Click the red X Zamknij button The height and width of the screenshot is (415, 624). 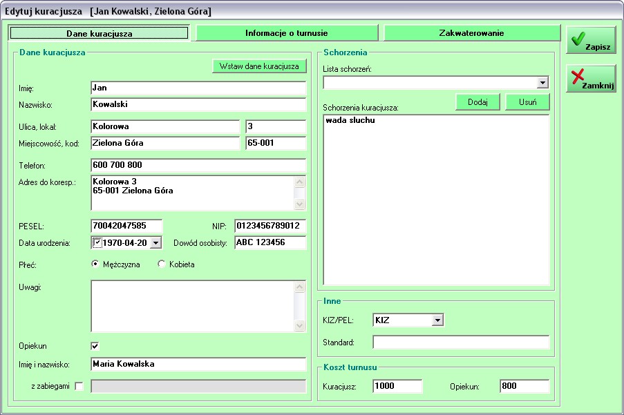pos(591,79)
